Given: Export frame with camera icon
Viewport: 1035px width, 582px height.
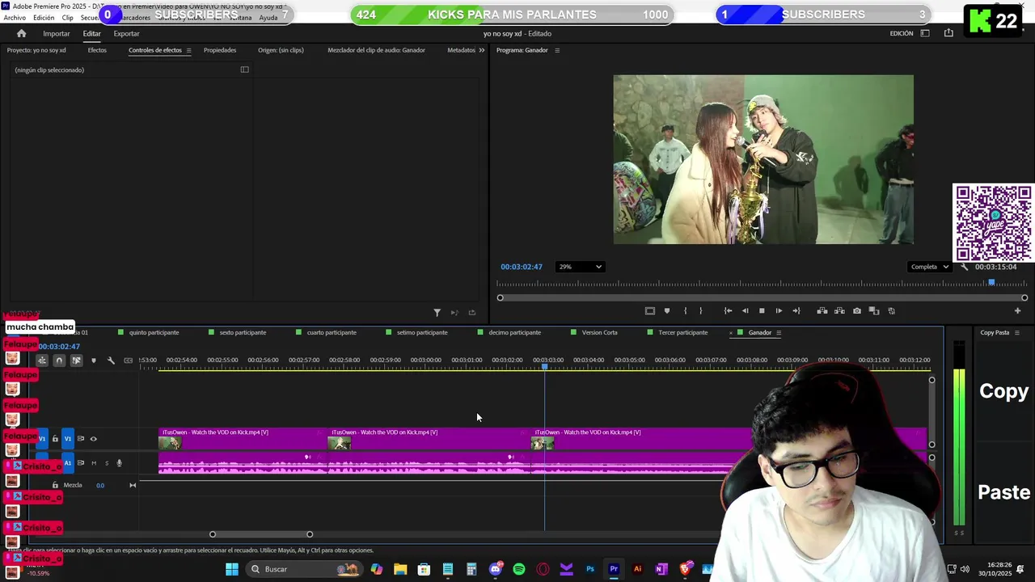Looking at the screenshot, I should pos(857,310).
